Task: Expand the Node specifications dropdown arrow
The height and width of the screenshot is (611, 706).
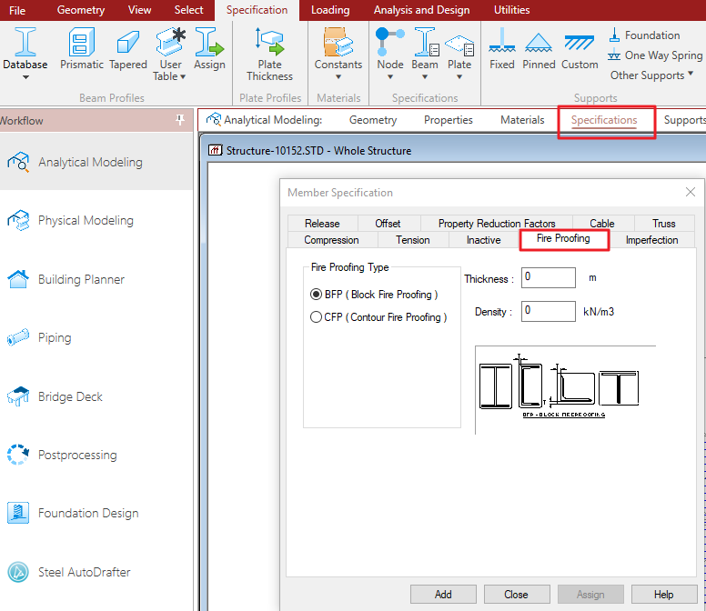Action: 390,77
